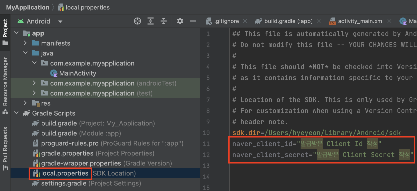Click the naver_client_id line

pyautogui.click(x=307, y=144)
